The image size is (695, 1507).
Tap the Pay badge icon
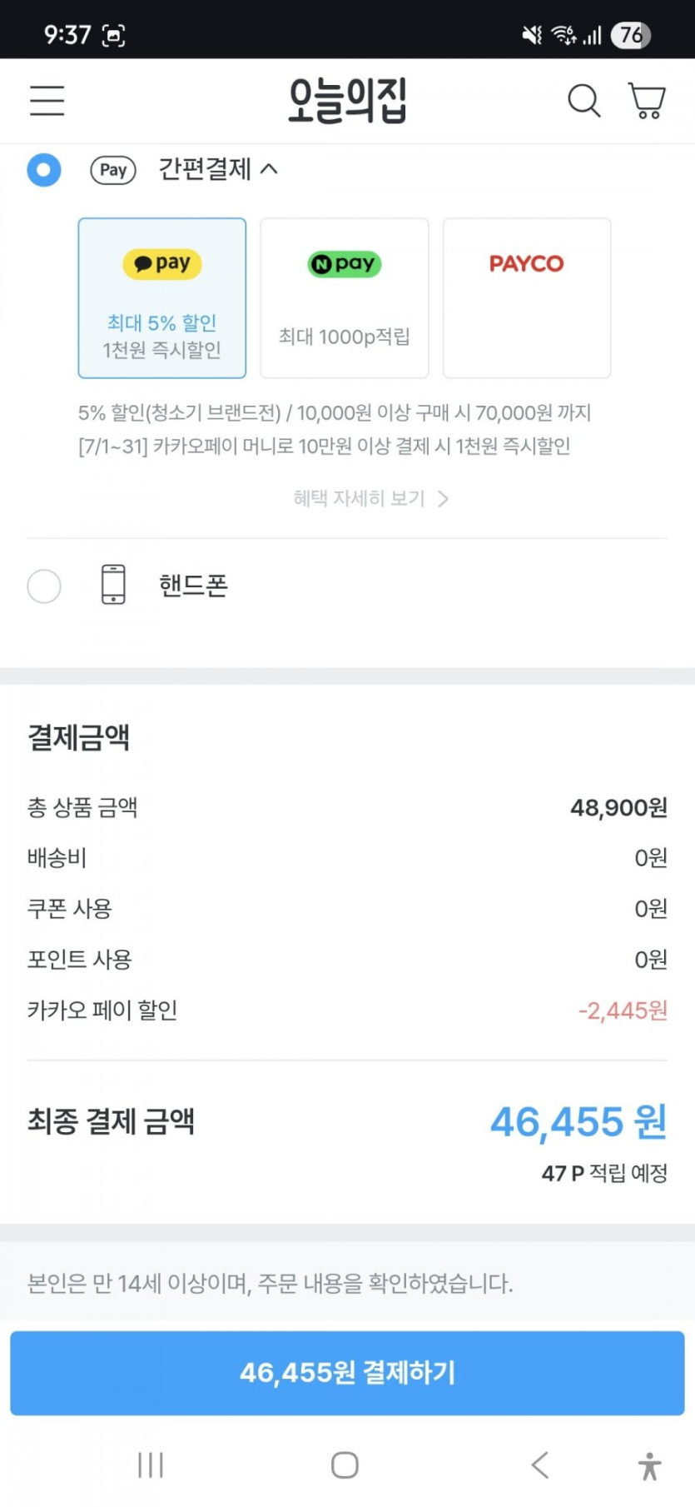[113, 170]
